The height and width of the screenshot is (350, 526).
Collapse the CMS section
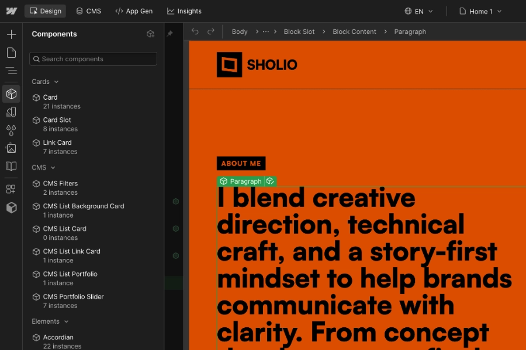[43, 167]
